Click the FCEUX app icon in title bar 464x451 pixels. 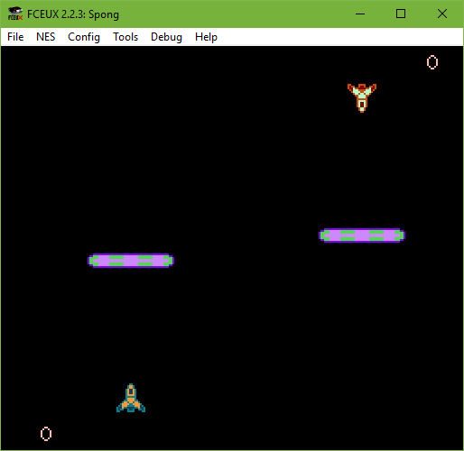[x=15, y=14]
